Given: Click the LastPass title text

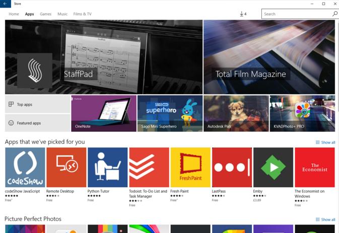Looking at the screenshot, I should [219, 191].
